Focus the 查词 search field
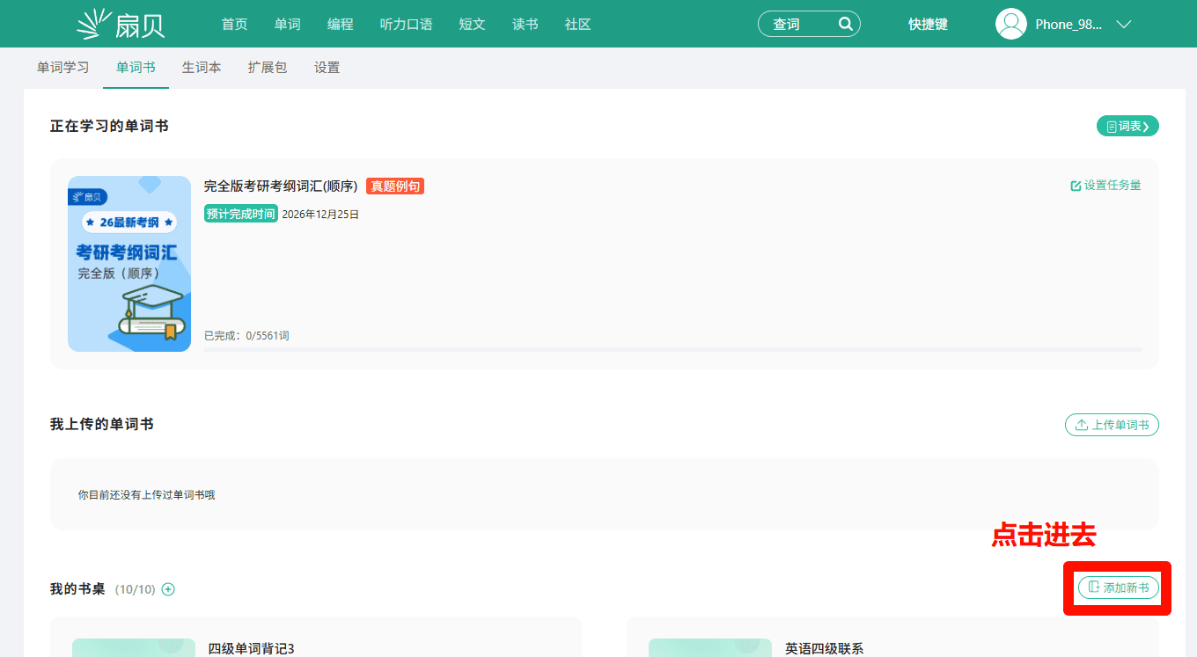 (809, 24)
